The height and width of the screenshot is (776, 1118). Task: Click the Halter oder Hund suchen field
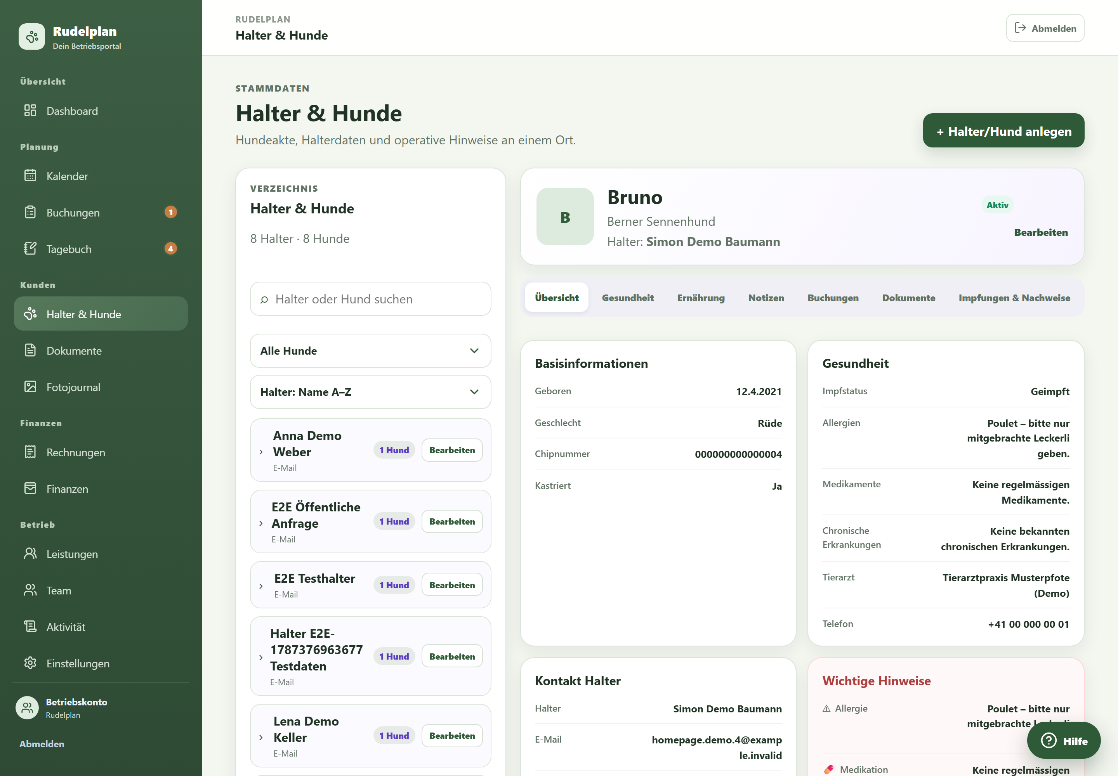coord(370,299)
